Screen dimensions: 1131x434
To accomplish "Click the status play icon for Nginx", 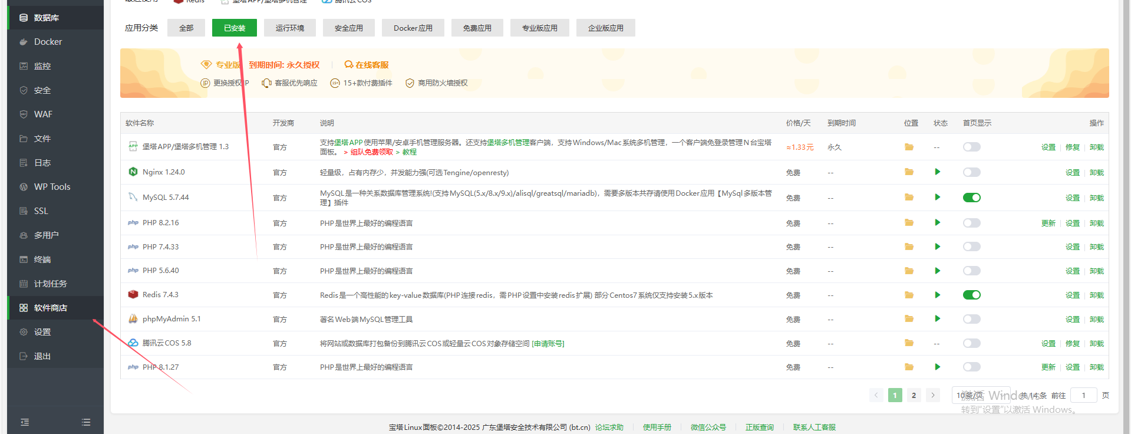I will coord(937,172).
